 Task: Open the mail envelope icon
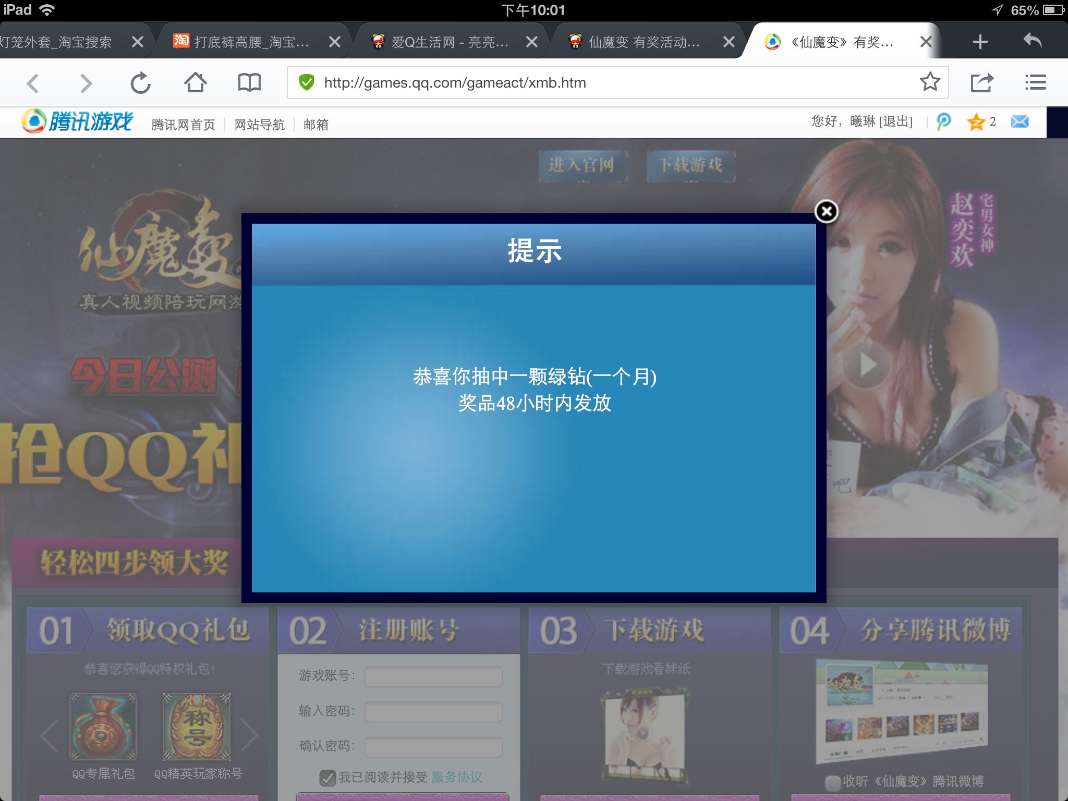(x=1020, y=122)
